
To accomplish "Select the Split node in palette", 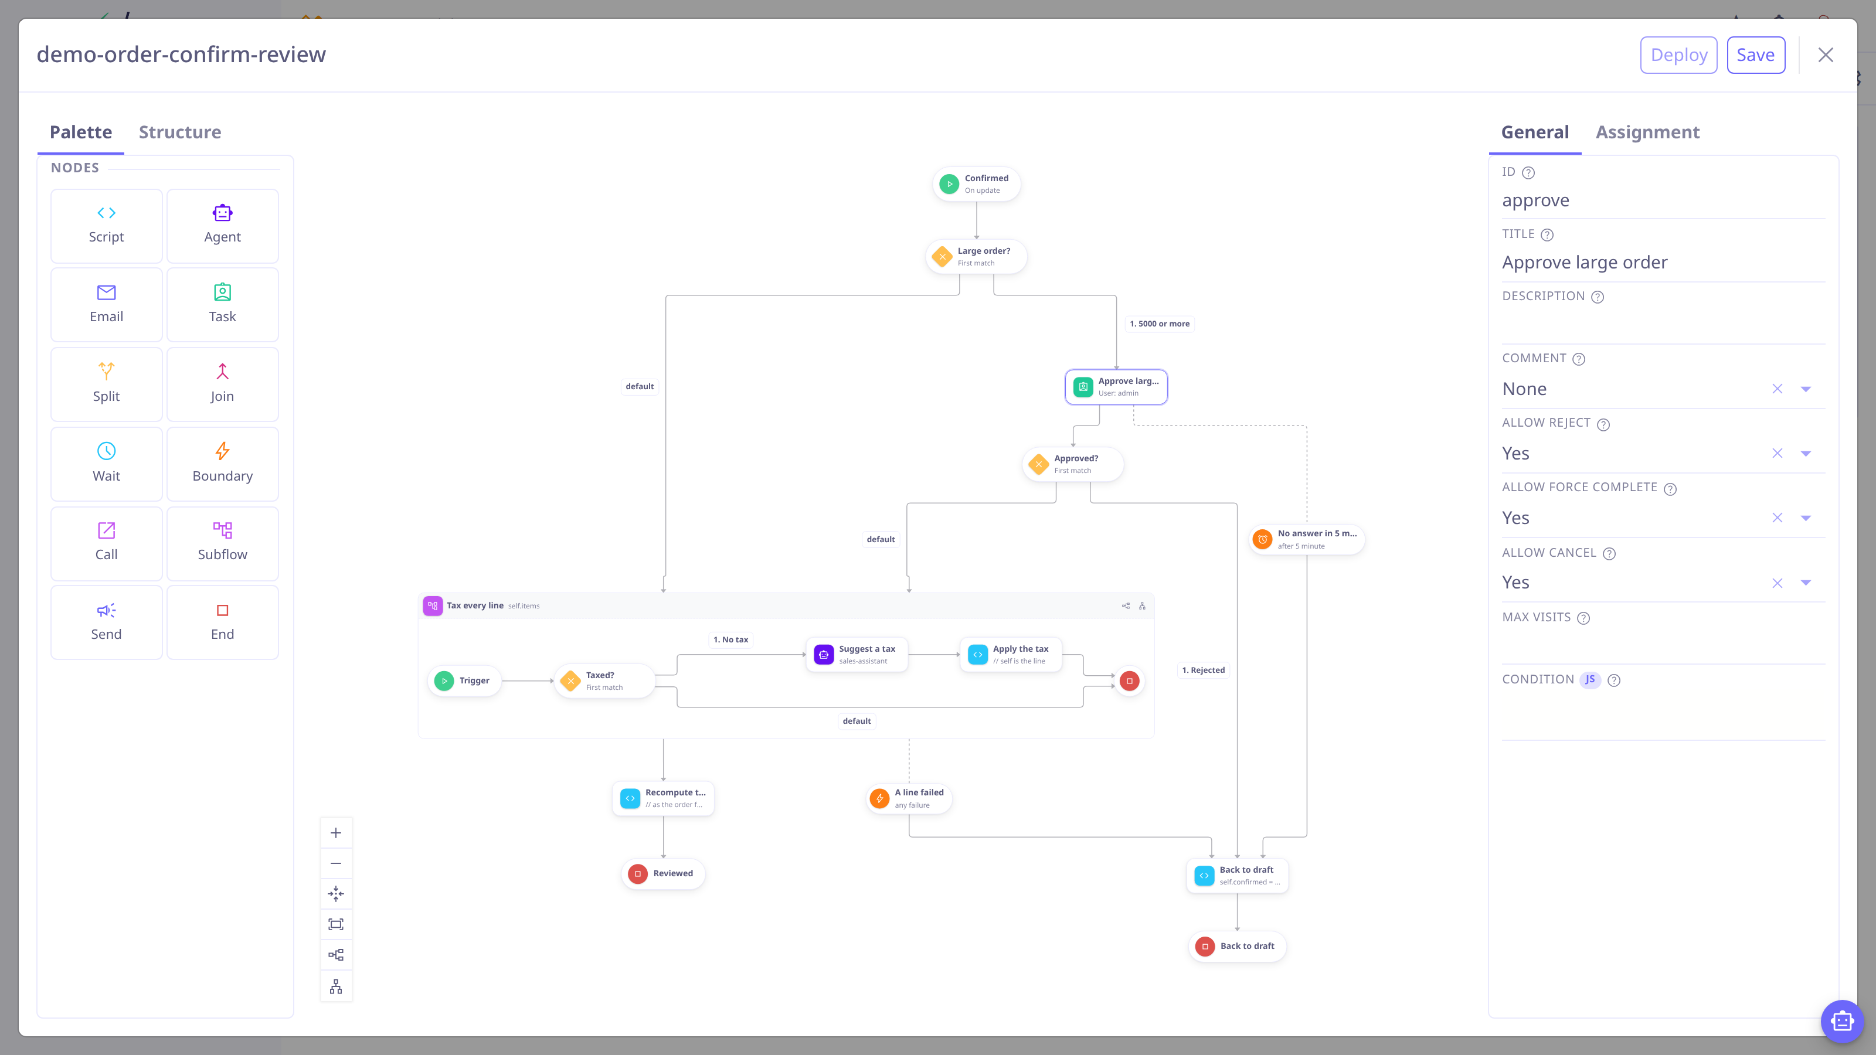I will (x=106, y=384).
